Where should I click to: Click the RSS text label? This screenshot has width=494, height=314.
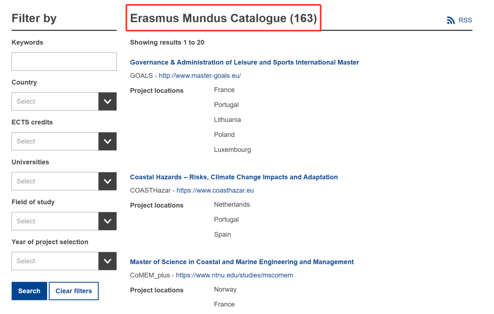pos(465,21)
